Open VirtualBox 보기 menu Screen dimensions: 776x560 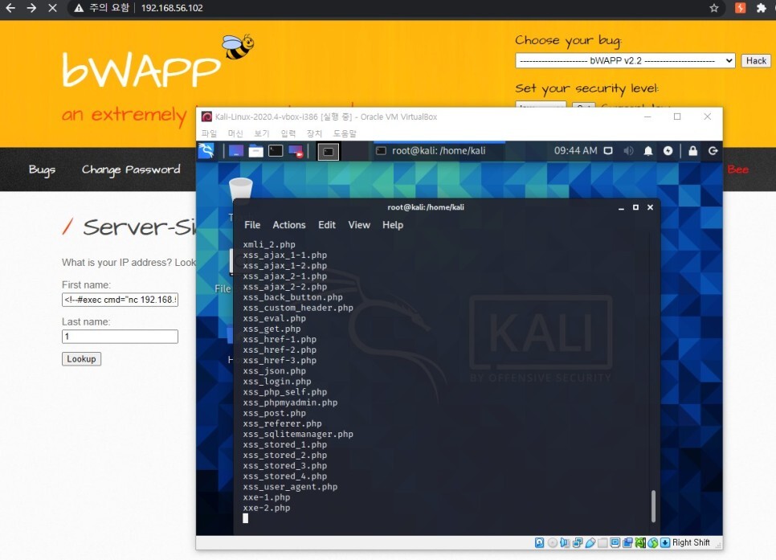(x=262, y=133)
